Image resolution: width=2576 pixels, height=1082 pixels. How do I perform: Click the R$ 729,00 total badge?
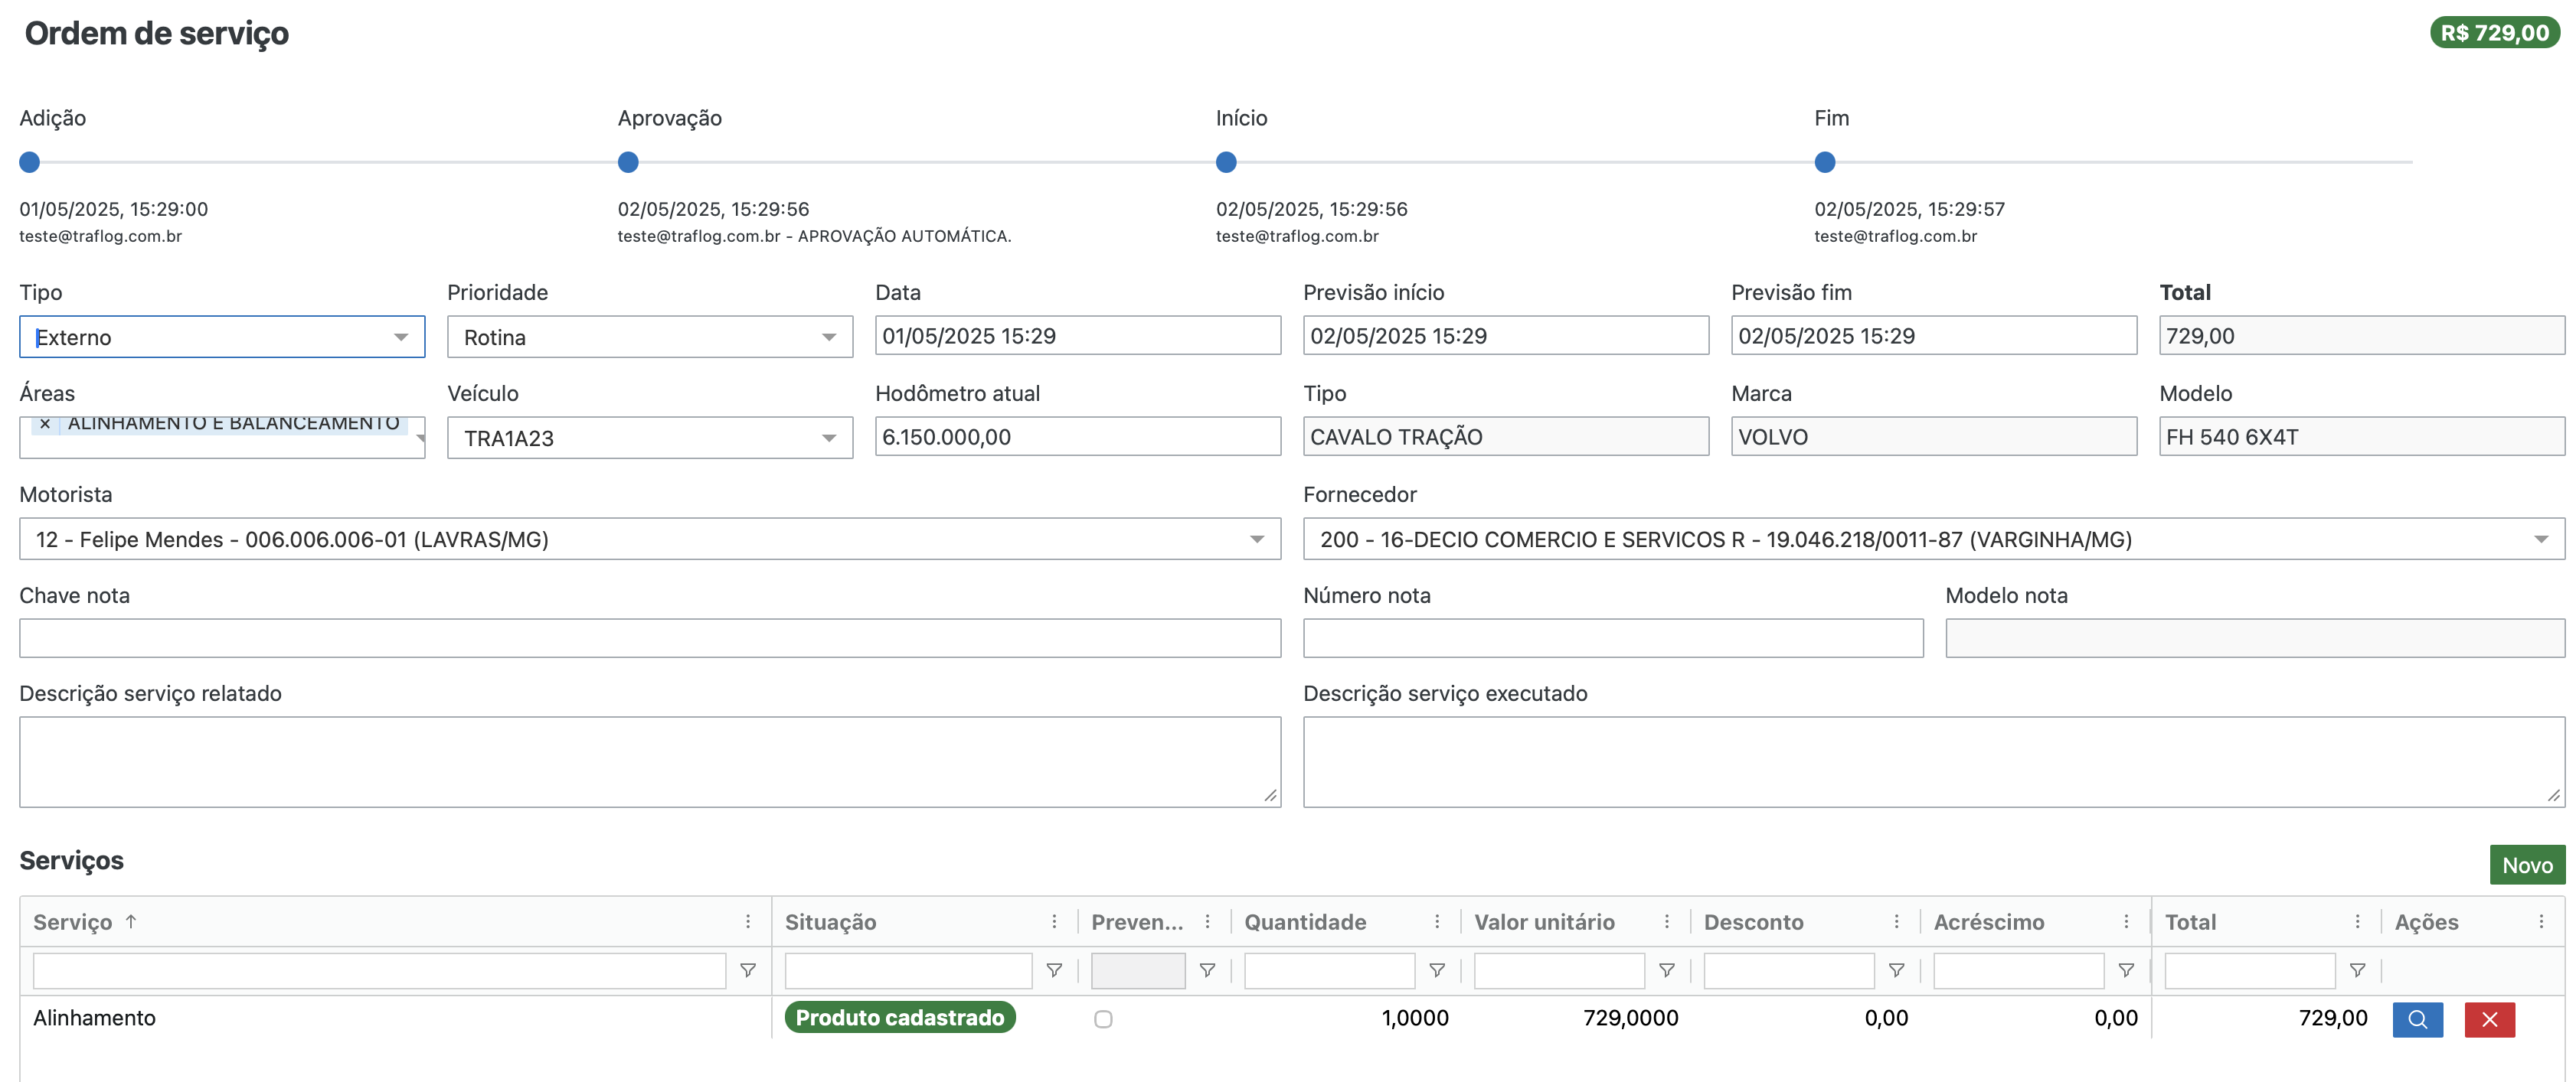click(x=2494, y=33)
